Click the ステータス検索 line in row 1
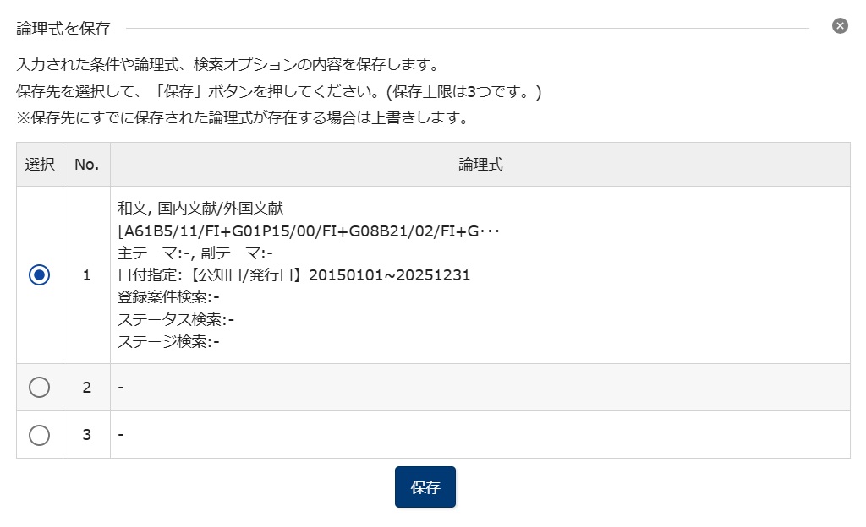This screenshot has width=866, height=527. pos(176,319)
